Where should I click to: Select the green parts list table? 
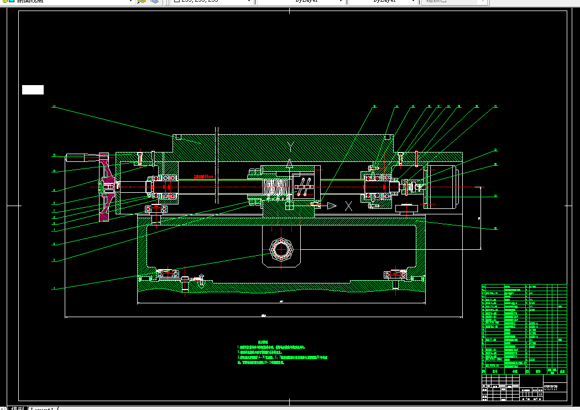(x=524, y=329)
